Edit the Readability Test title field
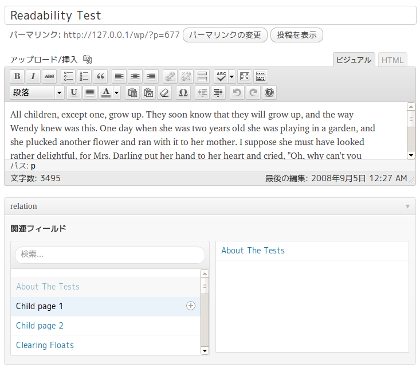The image size is (420, 375). pos(210,15)
